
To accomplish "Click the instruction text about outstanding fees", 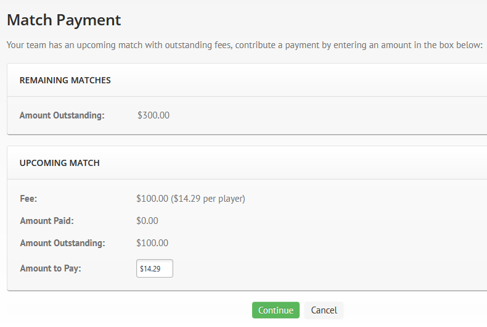I will (245, 45).
